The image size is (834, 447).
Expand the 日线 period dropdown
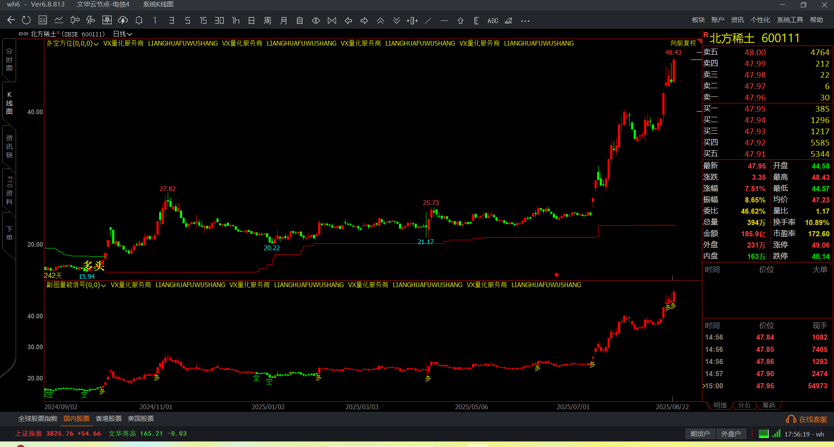(123, 34)
